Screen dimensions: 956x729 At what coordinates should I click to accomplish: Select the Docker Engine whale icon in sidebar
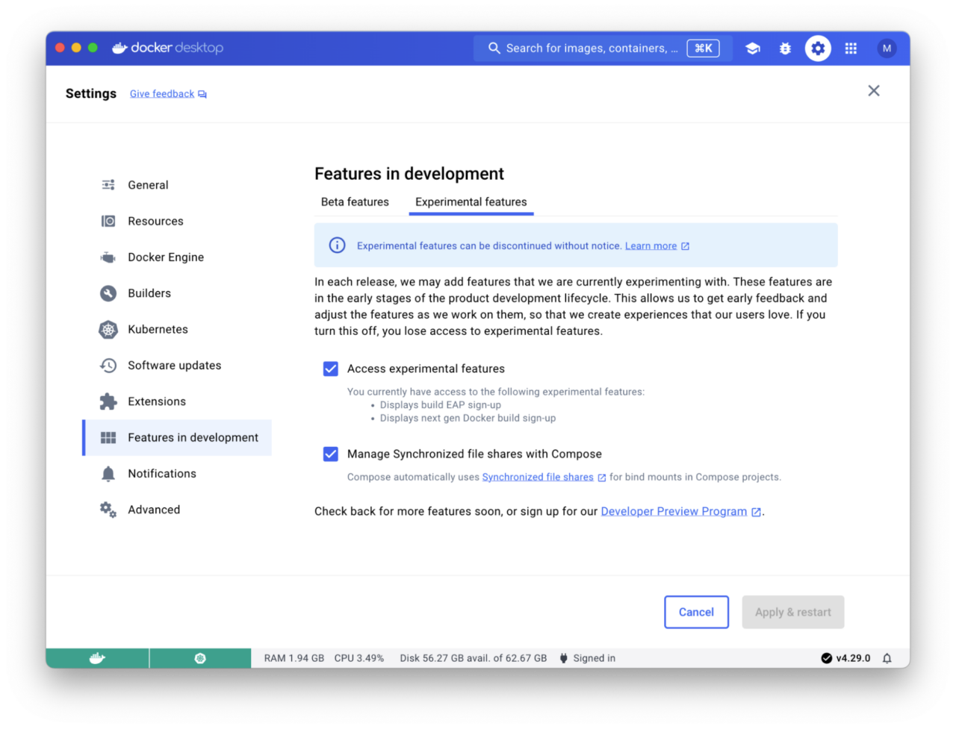click(x=108, y=257)
